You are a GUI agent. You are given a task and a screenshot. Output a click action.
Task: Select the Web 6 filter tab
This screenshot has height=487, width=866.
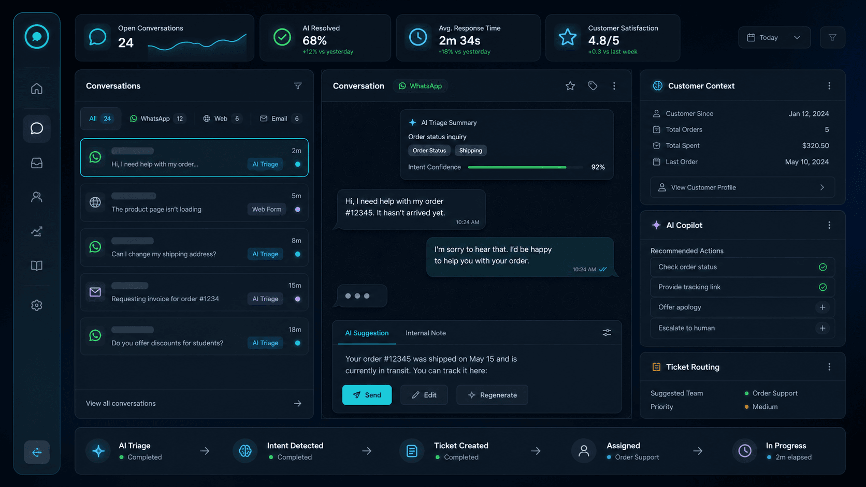[222, 119]
